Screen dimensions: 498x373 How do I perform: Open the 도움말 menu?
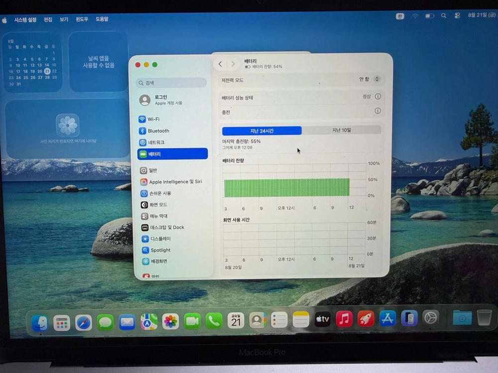point(102,19)
